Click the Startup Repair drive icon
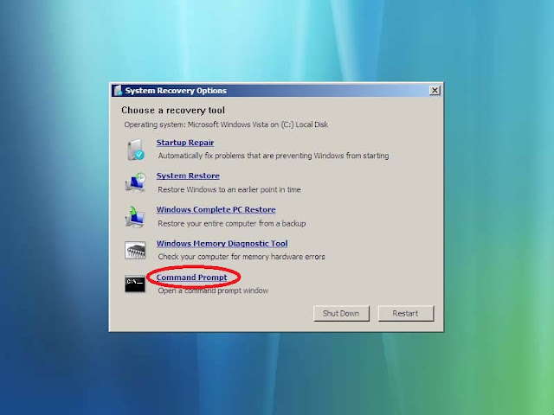Viewport: 554px width, 415px height. click(135, 150)
